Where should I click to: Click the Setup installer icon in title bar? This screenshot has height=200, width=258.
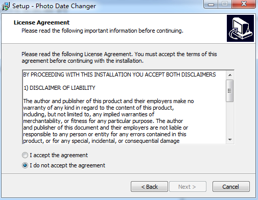(x=6, y=6)
